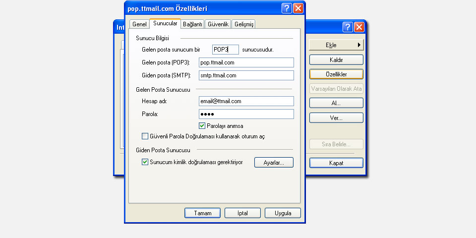Click Al... in the accounts window
Viewport: 476px width, 238px height.
point(336,103)
